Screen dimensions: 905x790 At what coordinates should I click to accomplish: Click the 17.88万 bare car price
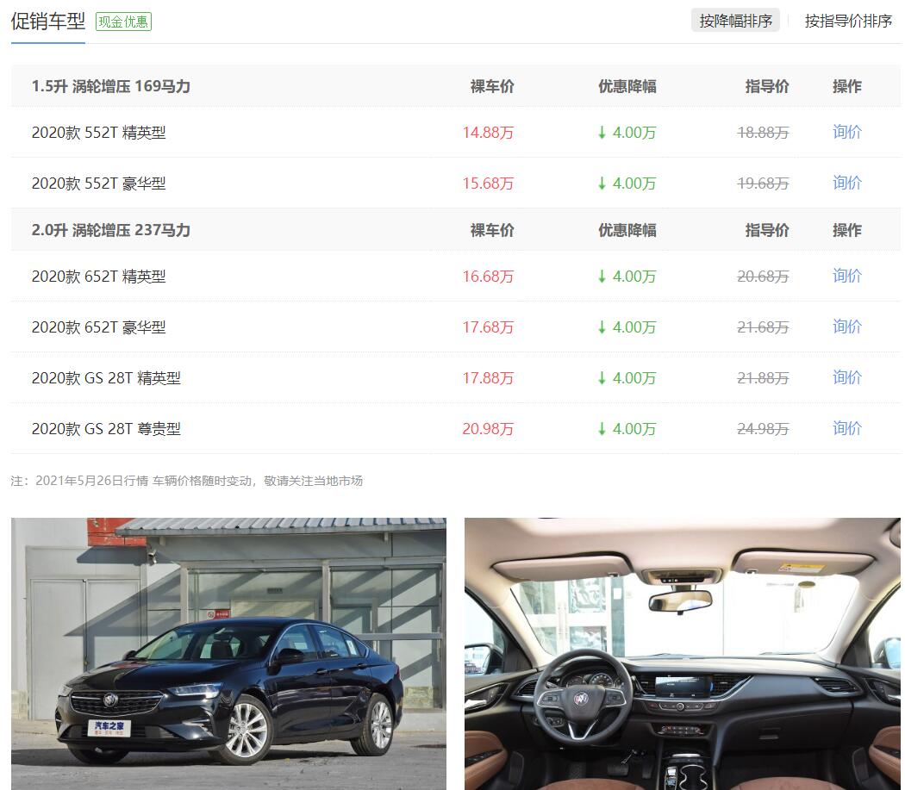(488, 378)
